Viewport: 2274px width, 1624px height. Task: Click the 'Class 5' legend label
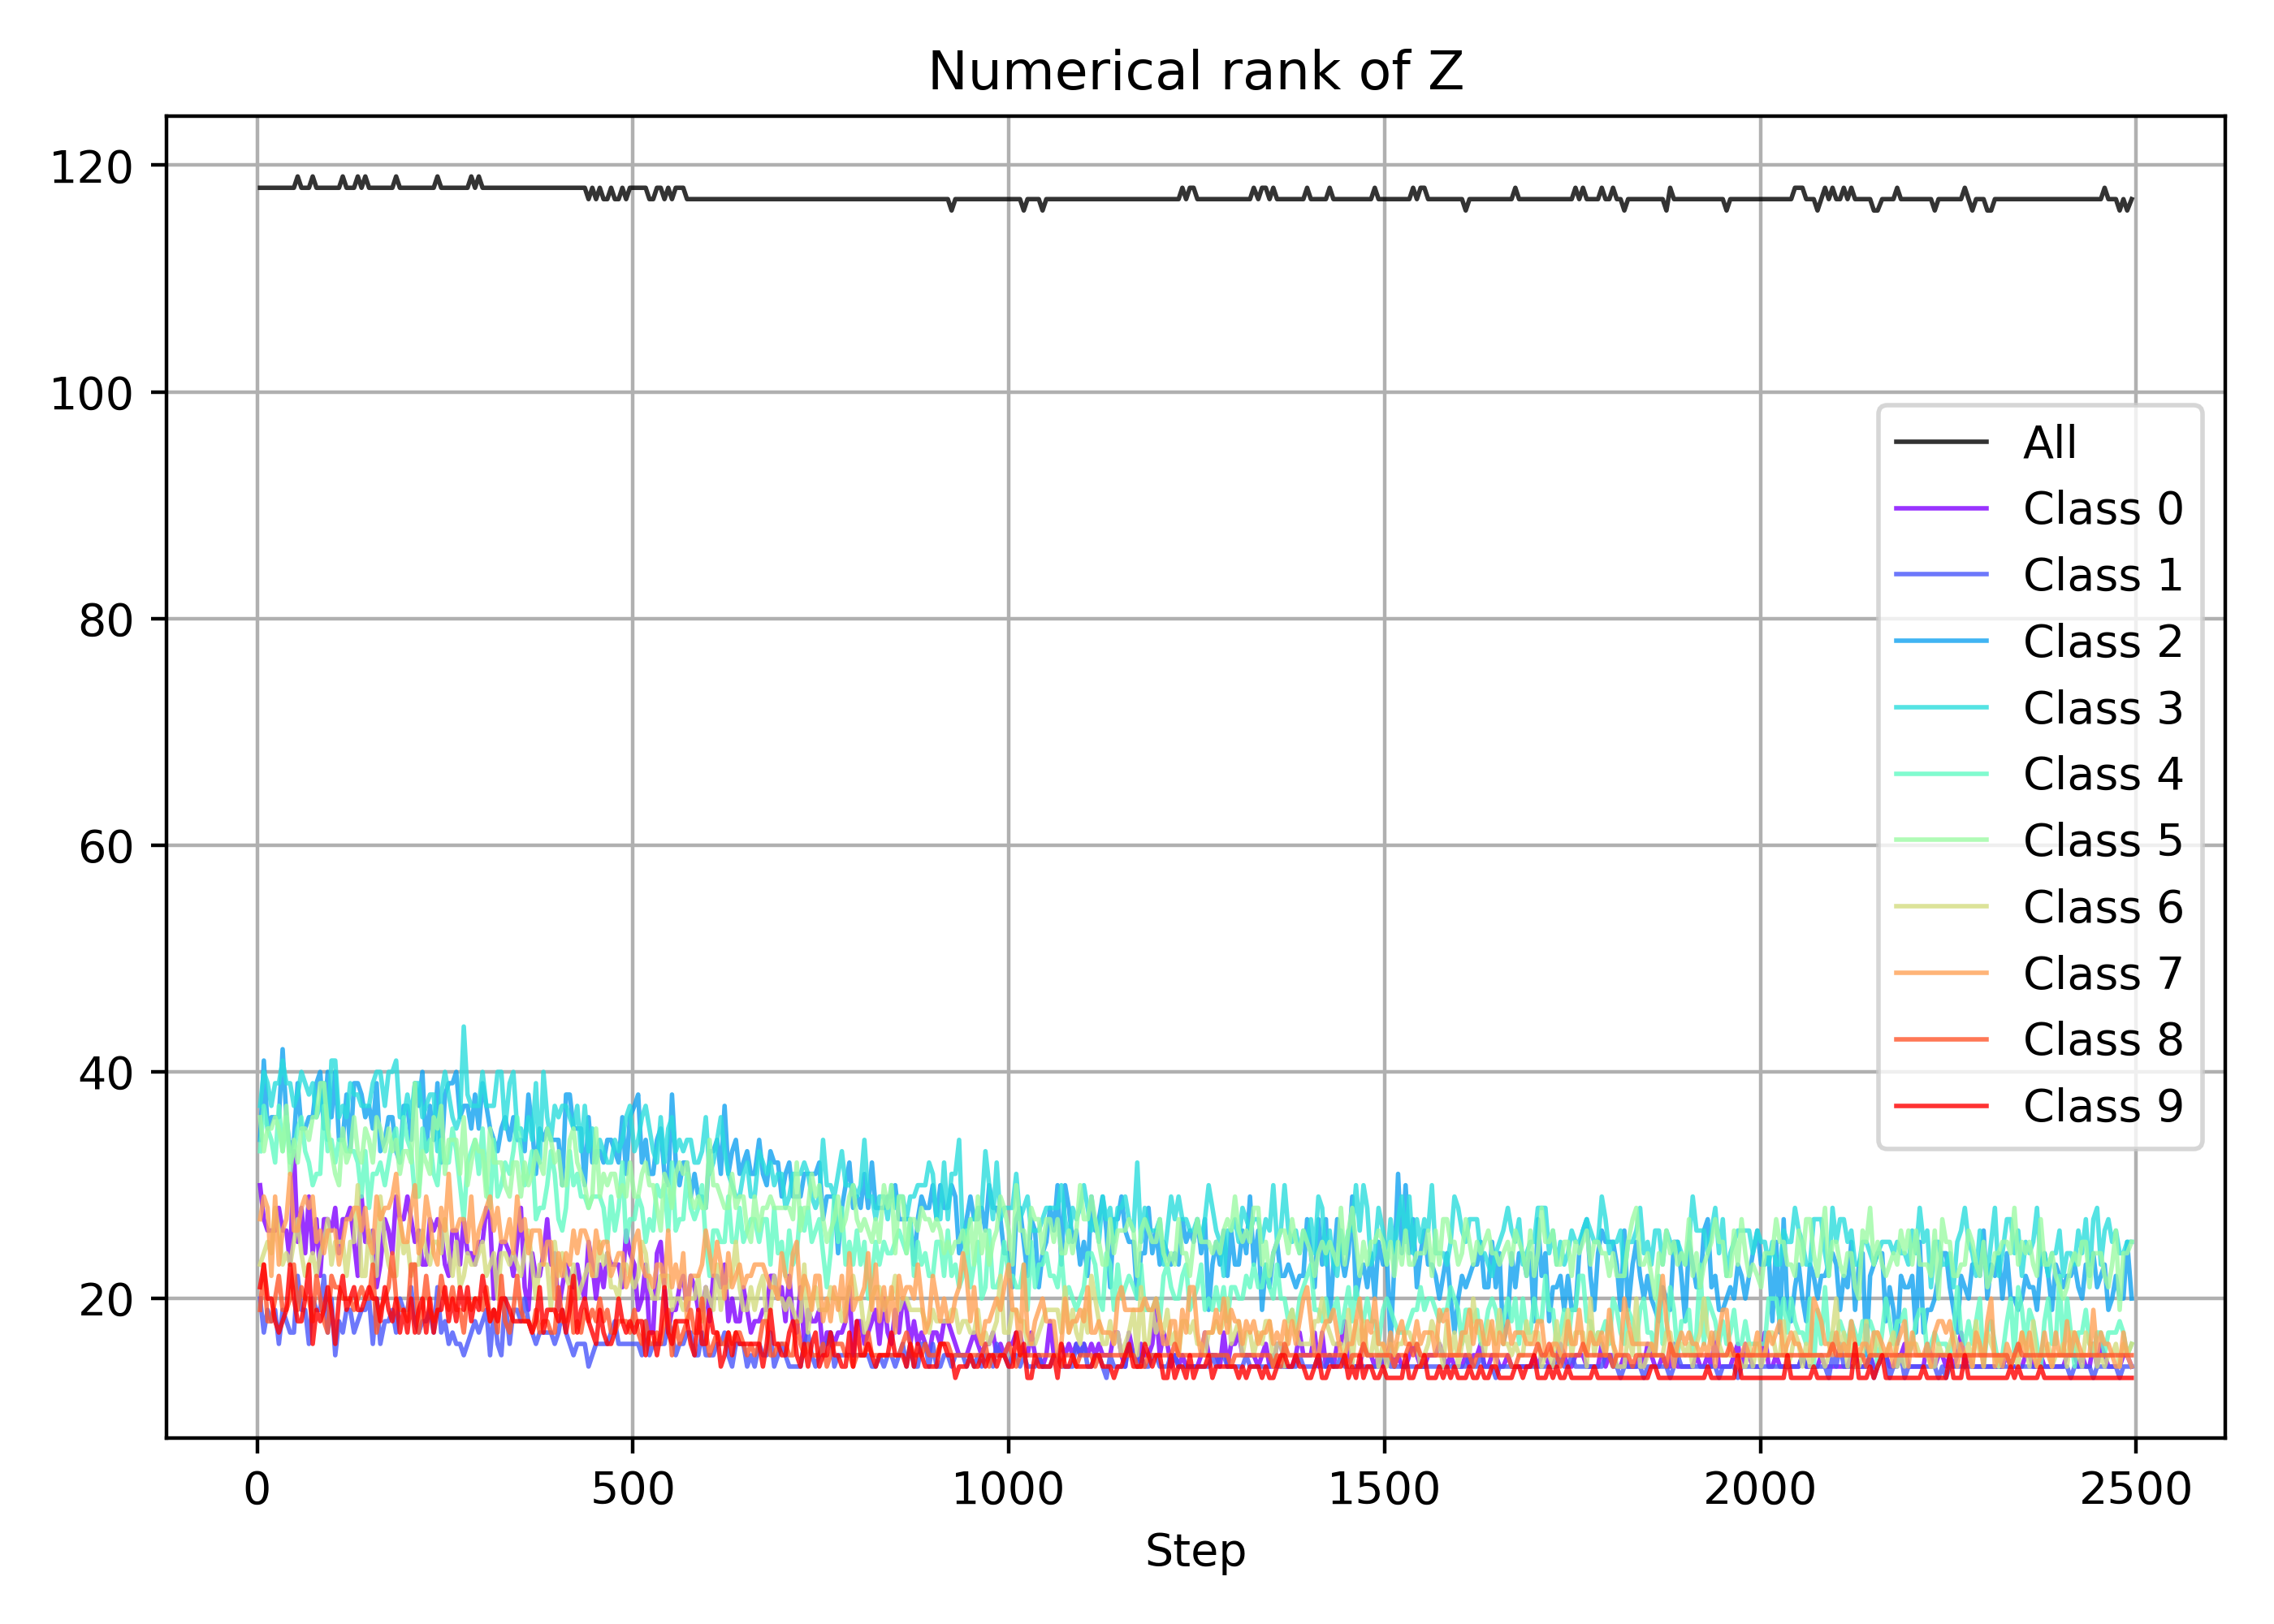click(2103, 840)
